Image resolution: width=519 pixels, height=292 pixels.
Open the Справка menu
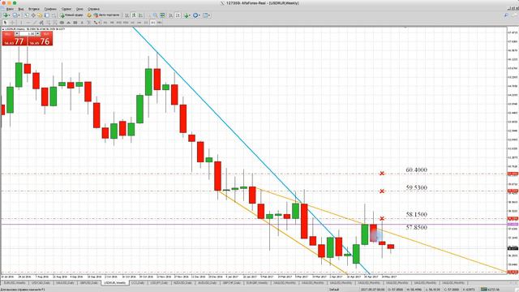coord(94,9)
